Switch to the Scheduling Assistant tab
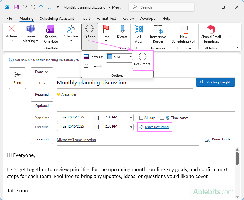 (x=57, y=18)
